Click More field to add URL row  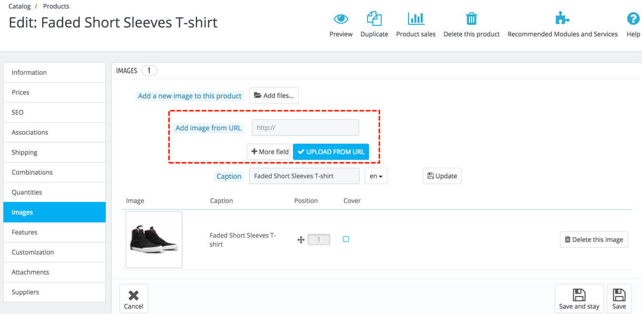click(269, 151)
